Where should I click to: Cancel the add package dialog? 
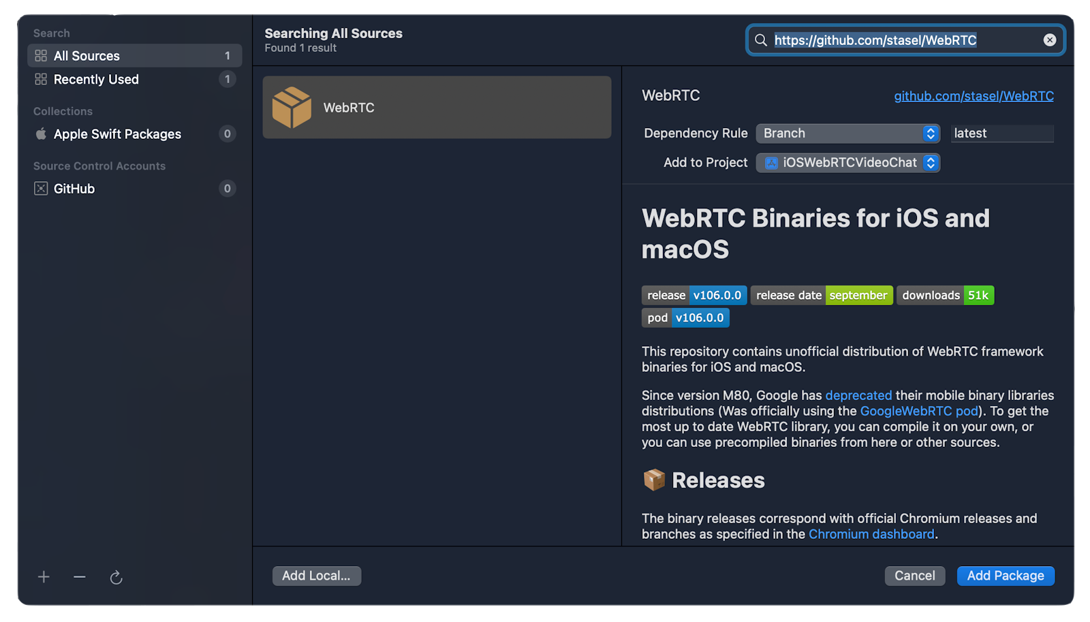pos(914,576)
